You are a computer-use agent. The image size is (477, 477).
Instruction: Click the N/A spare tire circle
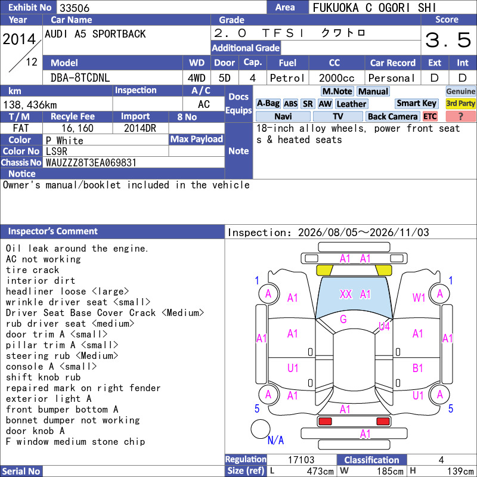coord(260,429)
